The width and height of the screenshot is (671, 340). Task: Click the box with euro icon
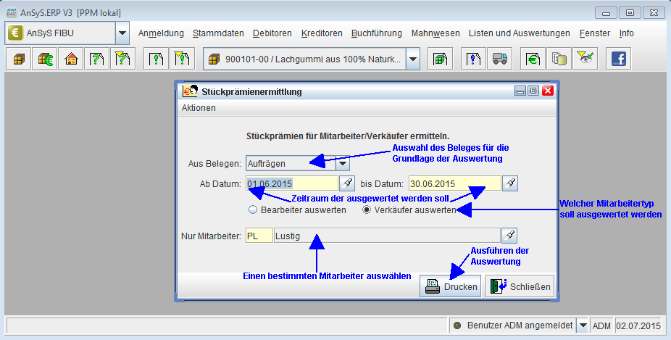click(45, 59)
